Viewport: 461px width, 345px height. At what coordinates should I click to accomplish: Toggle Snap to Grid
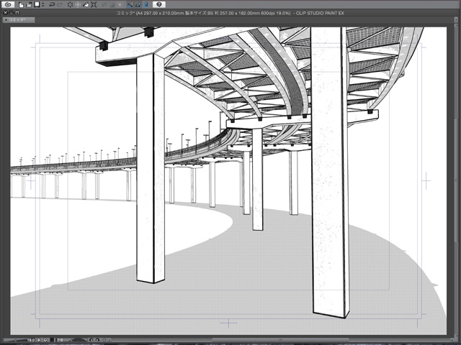pyautogui.click(x=146, y=4)
